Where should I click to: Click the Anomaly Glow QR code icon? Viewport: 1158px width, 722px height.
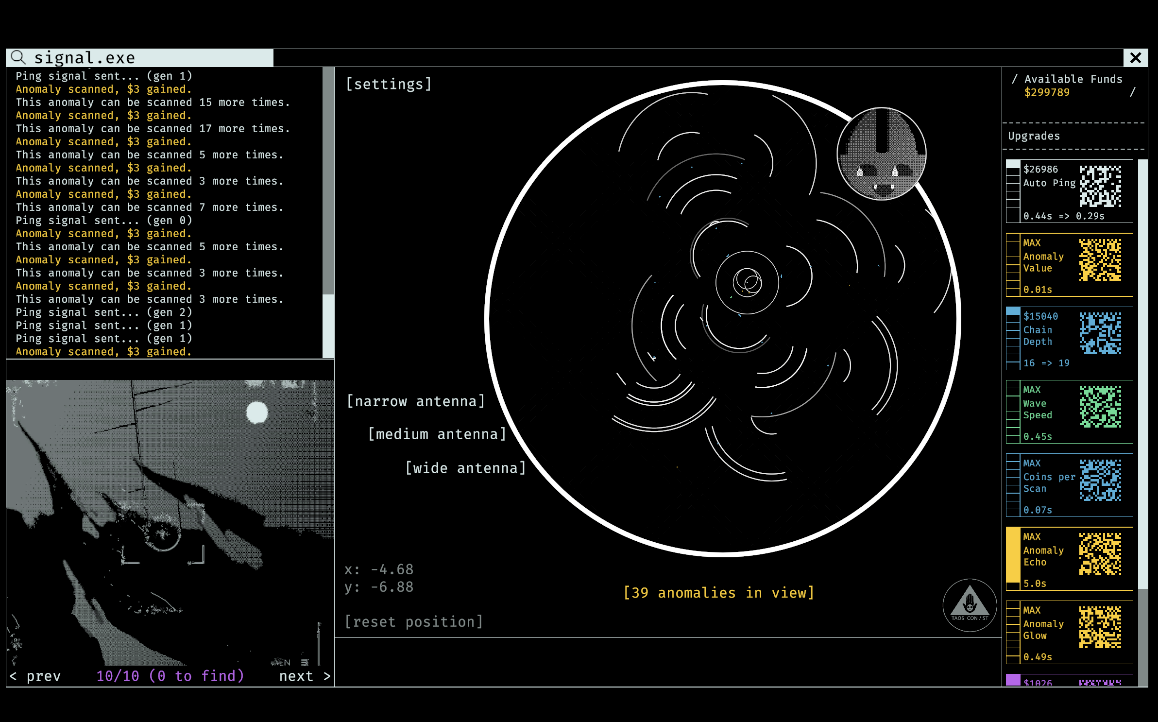(1100, 627)
